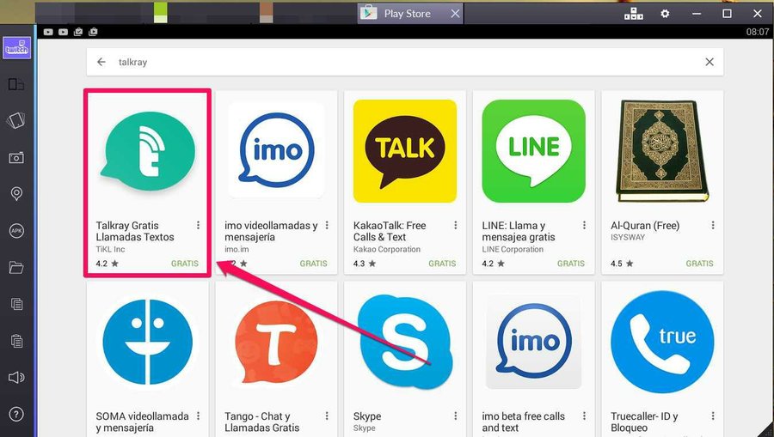Click the shake device sidebar icon
The height and width of the screenshot is (437, 774).
pyautogui.click(x=15, y=121)
